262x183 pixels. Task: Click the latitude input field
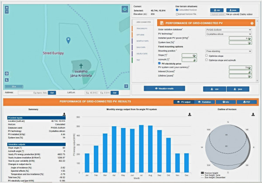tap(91, 93)
